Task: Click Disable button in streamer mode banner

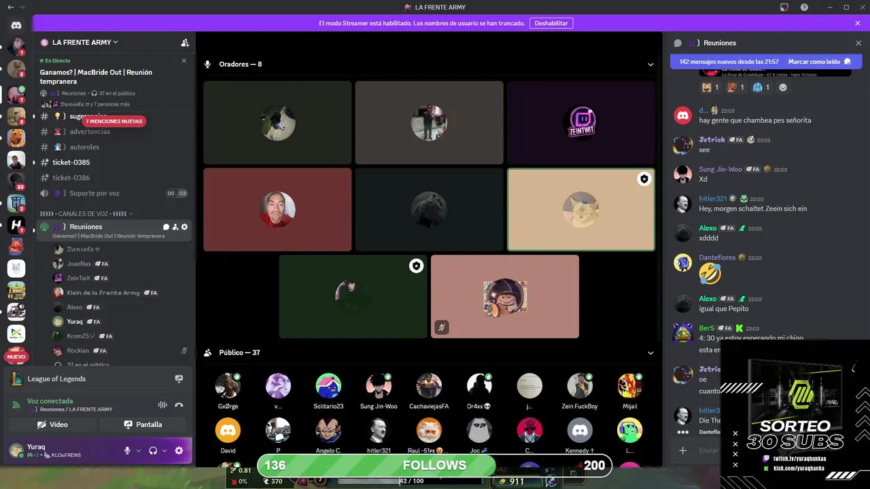Action: [x=551, y=23]
